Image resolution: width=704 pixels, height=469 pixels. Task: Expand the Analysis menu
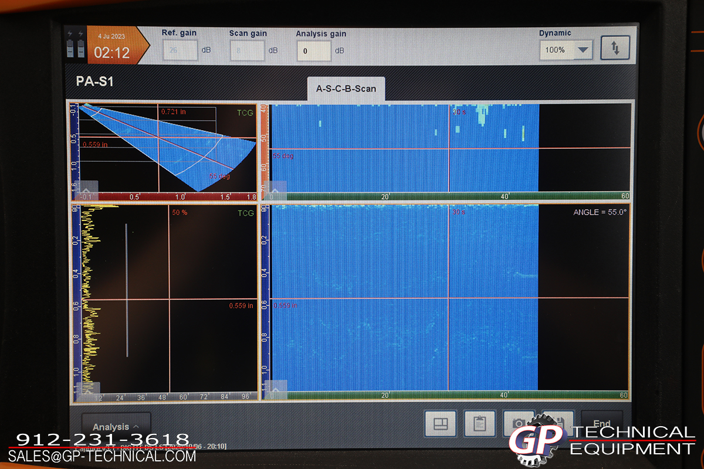tap(116, 427)
